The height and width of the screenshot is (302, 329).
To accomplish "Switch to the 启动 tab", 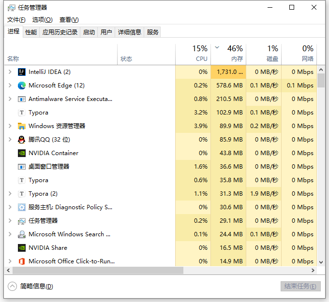I will tap(89, 32).
